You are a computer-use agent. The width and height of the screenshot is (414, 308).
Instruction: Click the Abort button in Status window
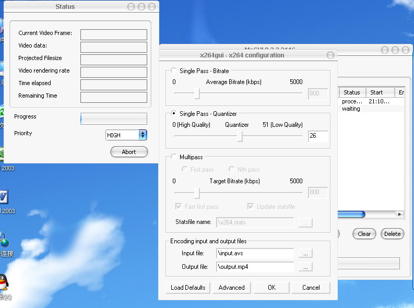point(129,152)
